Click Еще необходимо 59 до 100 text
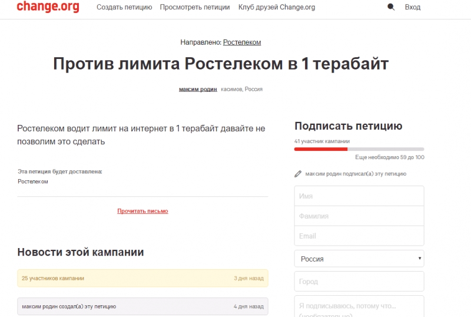The height and width of the screenshot is (317, 471). coord(390,157)
